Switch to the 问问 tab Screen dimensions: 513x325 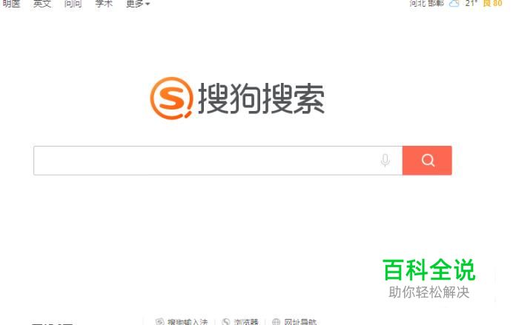pos(73,4)
